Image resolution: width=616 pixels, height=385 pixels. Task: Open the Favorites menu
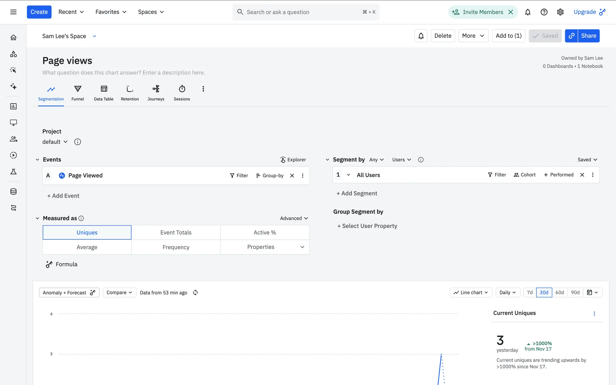(x=111, y=12)
